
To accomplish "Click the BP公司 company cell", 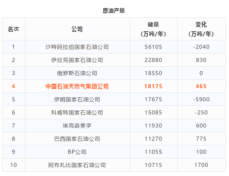I will 77,152.
